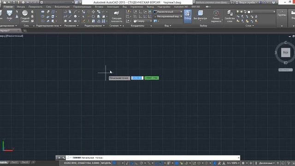Toggle polar tracking in status bar
Screen dimensions: 295x166
point(142,163)
